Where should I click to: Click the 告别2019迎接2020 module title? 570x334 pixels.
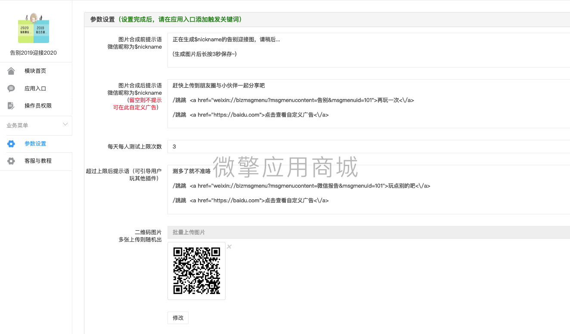coord(34,53)
